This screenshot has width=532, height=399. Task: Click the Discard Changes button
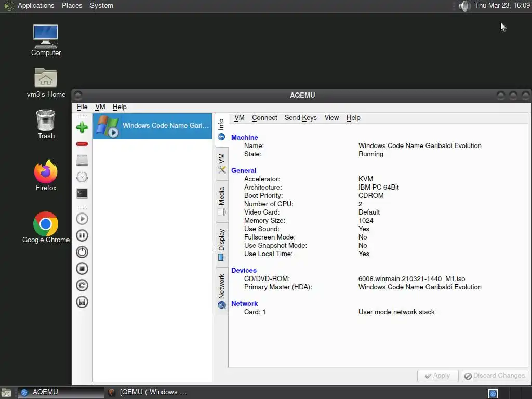point(495,376)
